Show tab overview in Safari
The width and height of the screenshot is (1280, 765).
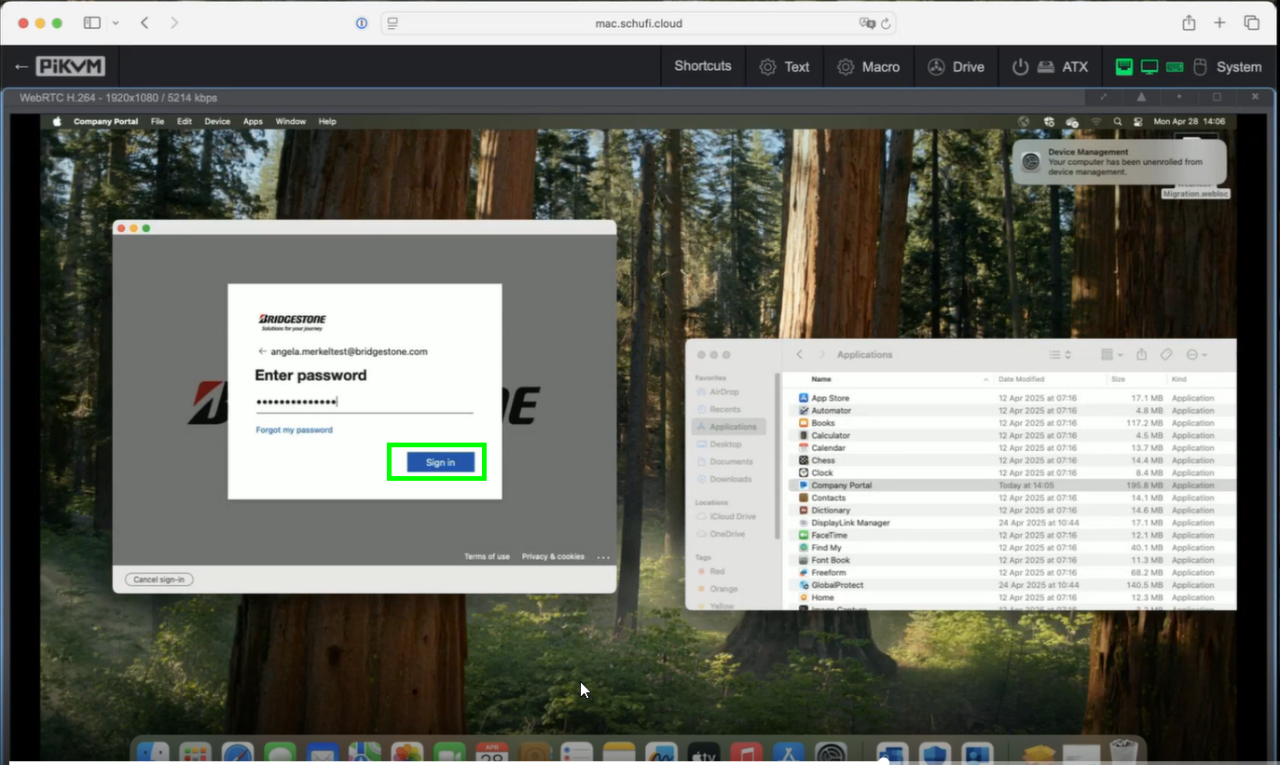[1251, 22]
